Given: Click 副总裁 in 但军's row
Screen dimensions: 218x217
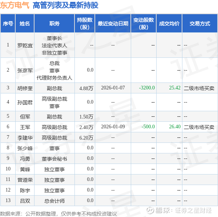Looking at the screenshot, I should click(x=54, y=117).
